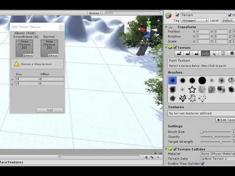
Task: Pick the star outline brush
Action: point(192,89)
